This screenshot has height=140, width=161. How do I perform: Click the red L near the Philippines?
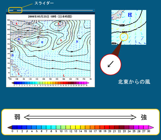click(x=19, y=74)
